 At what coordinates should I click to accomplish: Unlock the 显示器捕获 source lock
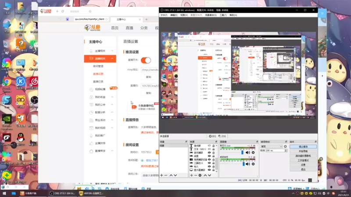pyautogui.click(x=213, y=170)
